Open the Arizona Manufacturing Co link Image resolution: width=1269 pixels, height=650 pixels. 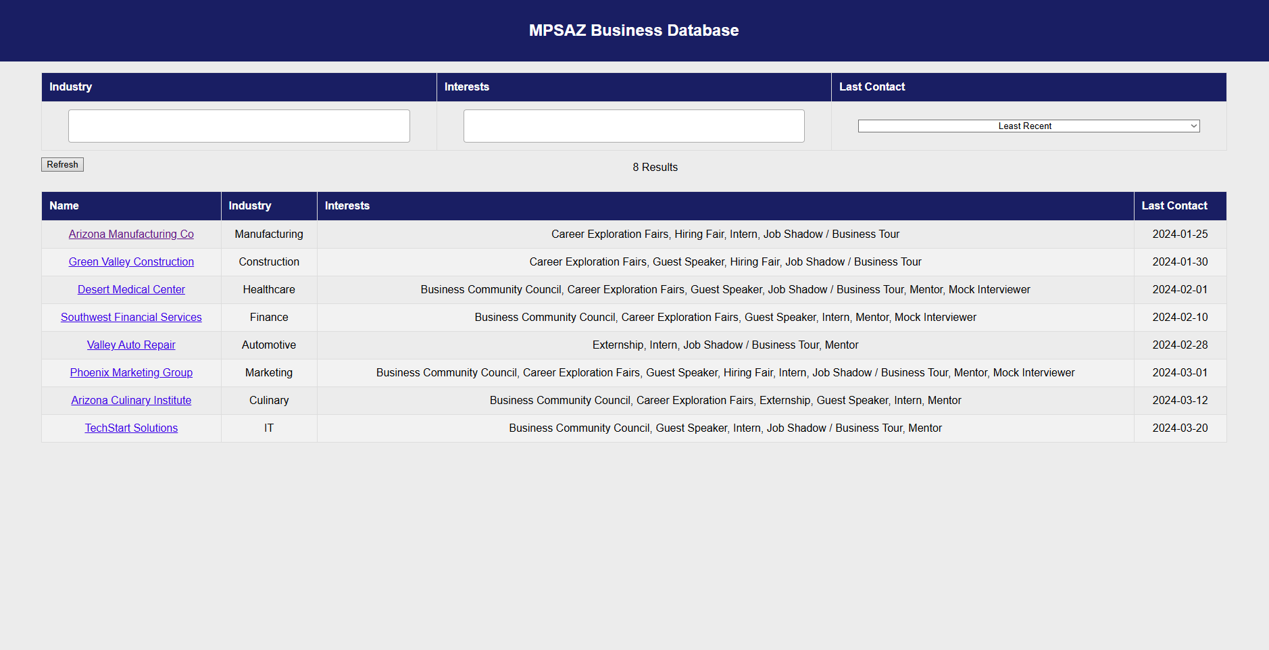pos(131,234)
